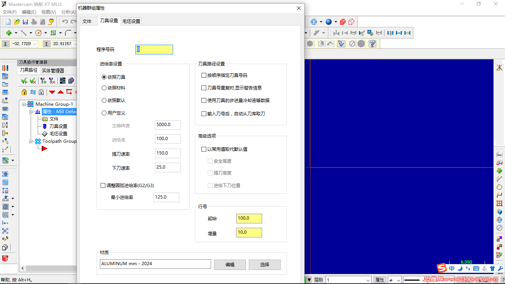Click the 起始 line number field

249,219
